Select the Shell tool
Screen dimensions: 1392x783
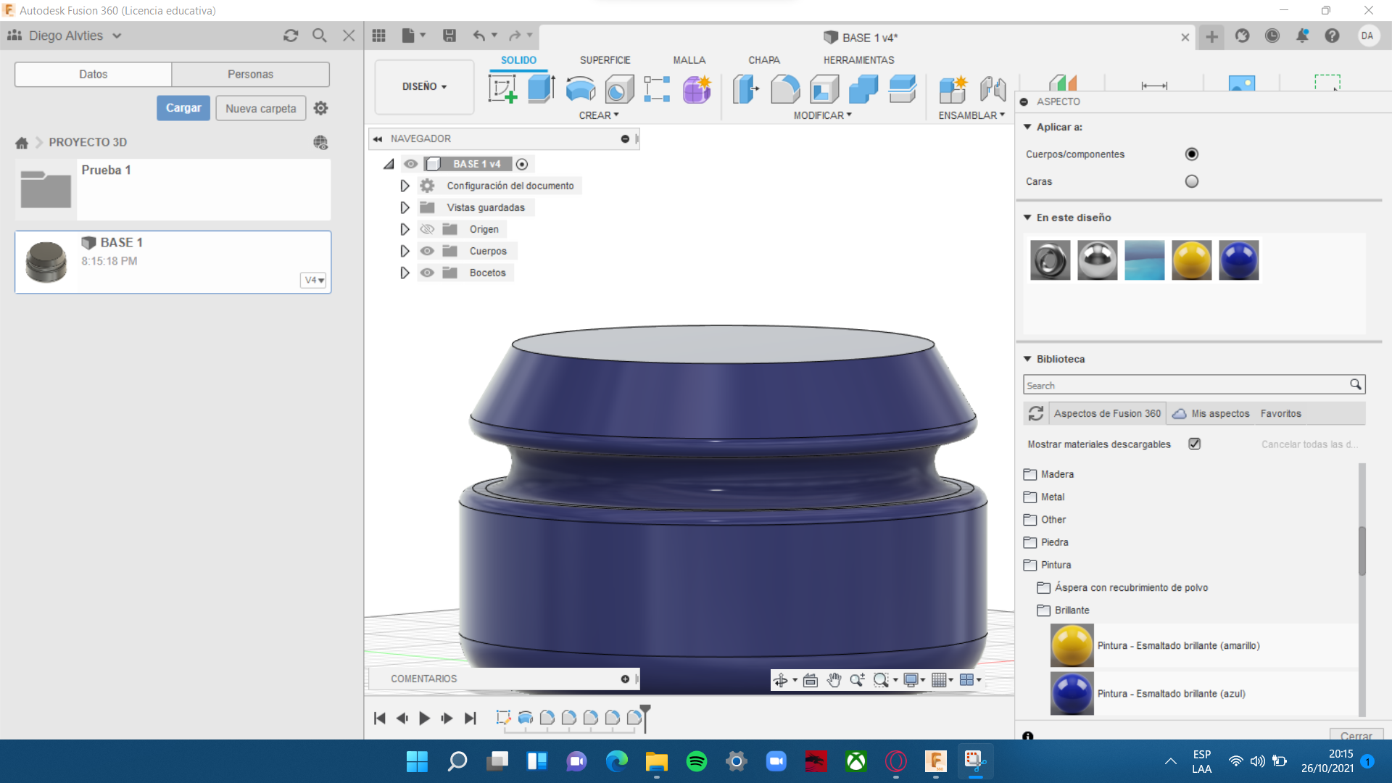(x=824, y=89)
